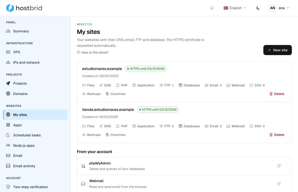Click the estudiomares.example site name
Image resolution: width=298 pixels, height=192 pixels.
click(x=102, y=69)
